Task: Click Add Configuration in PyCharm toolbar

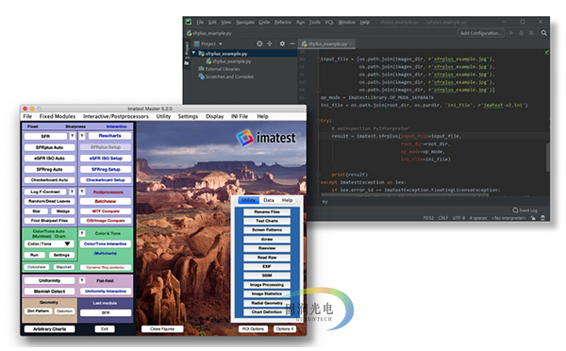Action: pyautogui.click(x=481, y=33)
